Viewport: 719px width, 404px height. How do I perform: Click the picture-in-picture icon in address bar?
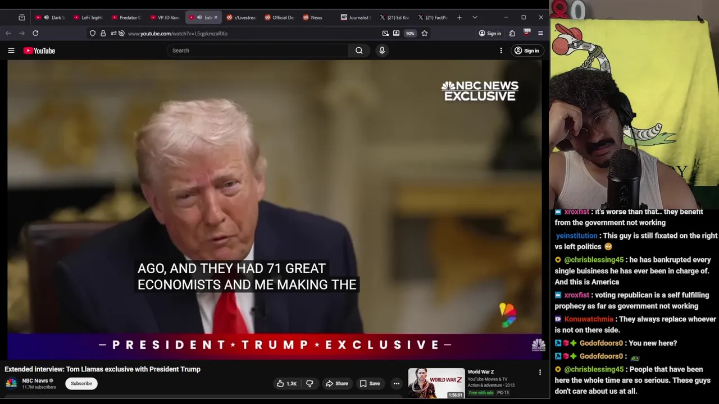pyautogui.click(x=385, y=33)
